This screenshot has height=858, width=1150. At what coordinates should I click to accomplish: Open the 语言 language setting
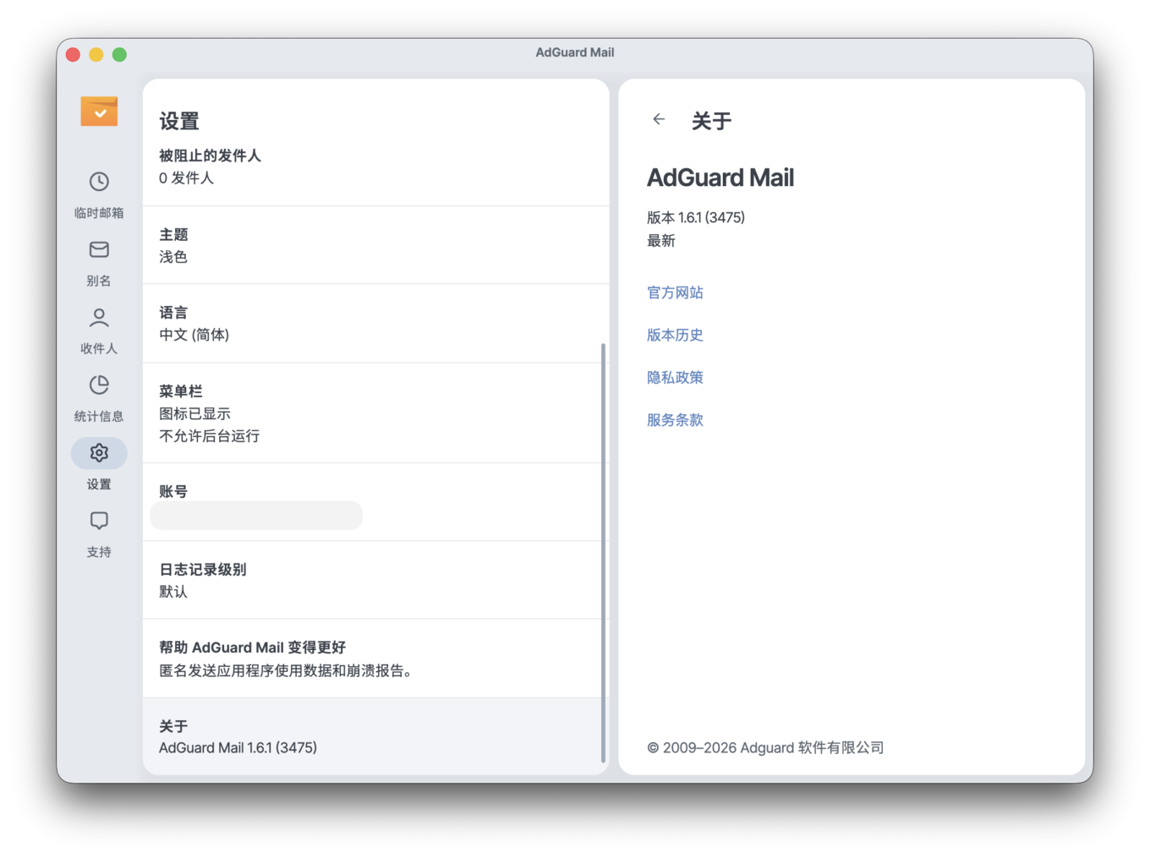click(376, 324)
